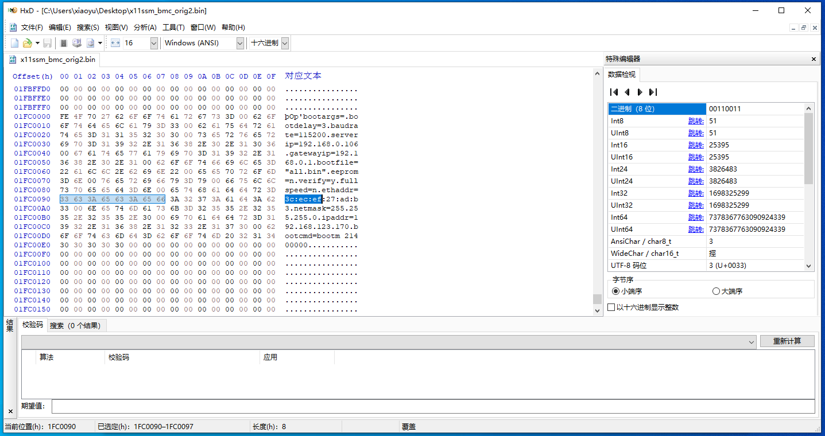Image resolution: width=825 pixels, height=436 pixels.
Task: Select the 小端序 little-endian radio button
Action: [616, 291]
